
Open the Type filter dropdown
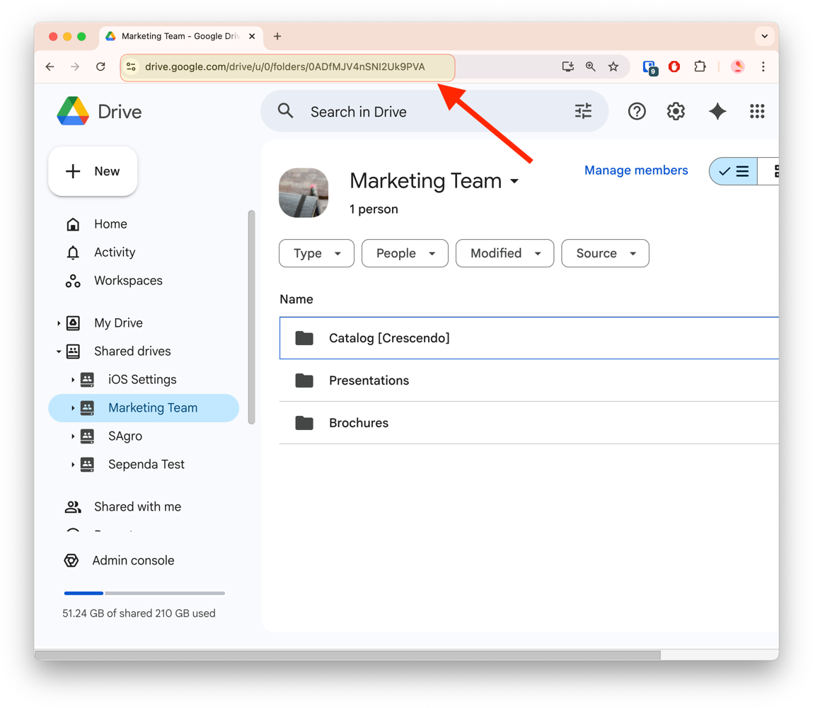tap(316, 253)
